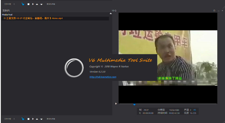Click the frame rate value 29.97
The height and width of the screenshot is (123, 225).
coord(146,110)
